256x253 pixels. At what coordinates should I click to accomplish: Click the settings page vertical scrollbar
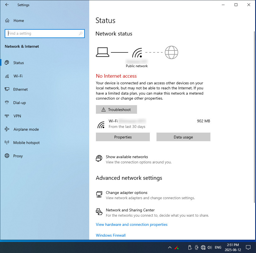point(254,117)
